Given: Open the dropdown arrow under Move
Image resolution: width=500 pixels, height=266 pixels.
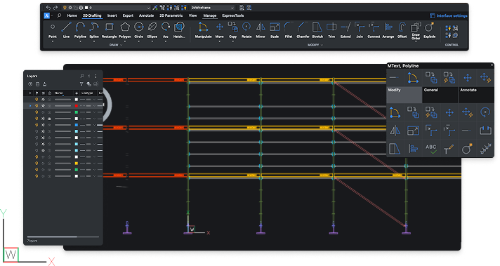Looking at the screenshot, I should tap(219, 41).
